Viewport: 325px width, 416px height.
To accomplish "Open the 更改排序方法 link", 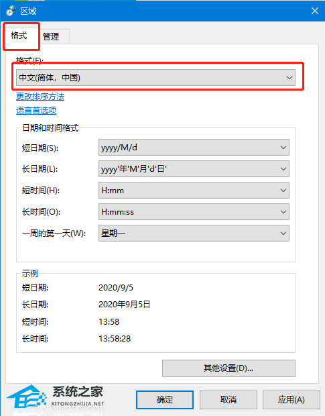I will click(x=40, y=97).
